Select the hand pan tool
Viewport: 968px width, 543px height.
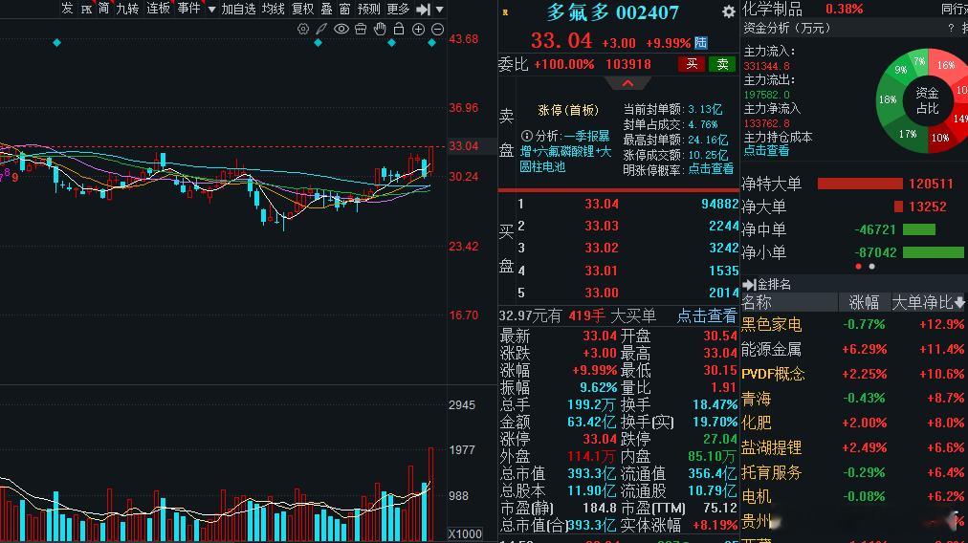[380, 29]
